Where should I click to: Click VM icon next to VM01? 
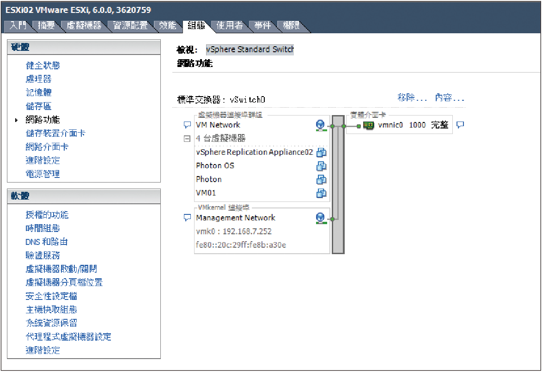point(322,193)
